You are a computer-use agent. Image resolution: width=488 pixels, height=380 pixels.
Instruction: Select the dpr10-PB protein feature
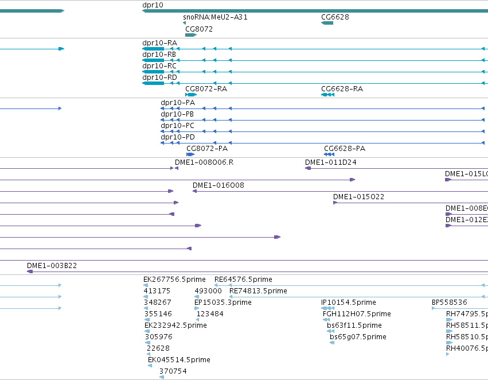pos(322,120)
